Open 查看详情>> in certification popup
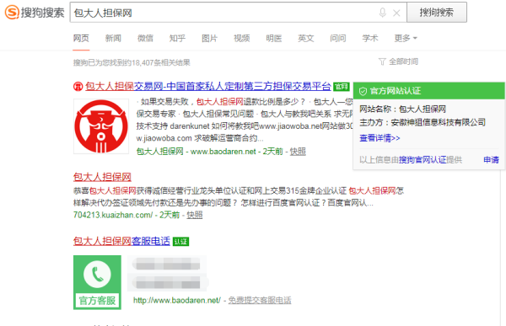 click(x=379, y=138)
